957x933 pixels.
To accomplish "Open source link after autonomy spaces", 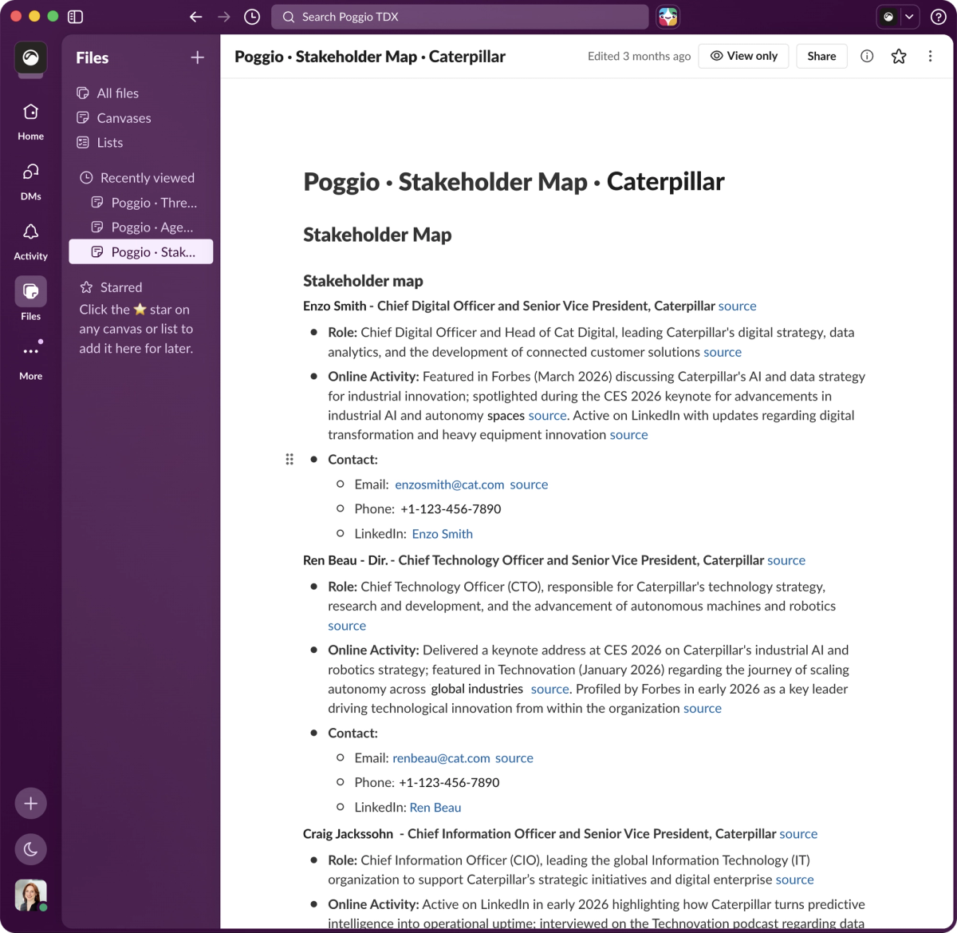I will (547, 416).
